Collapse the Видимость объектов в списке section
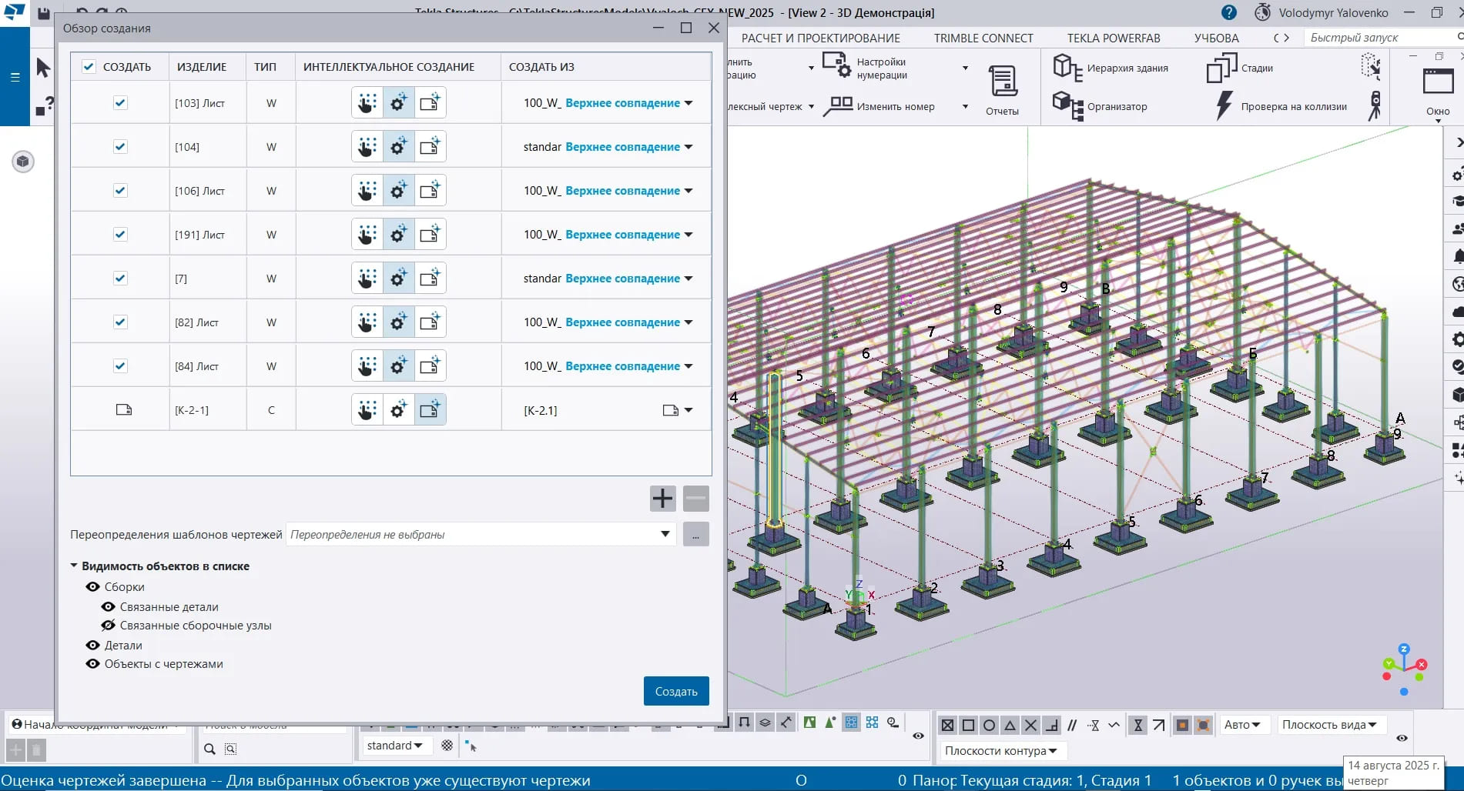Viewport: 1464px width, 791px height. (x=75, y=566)
